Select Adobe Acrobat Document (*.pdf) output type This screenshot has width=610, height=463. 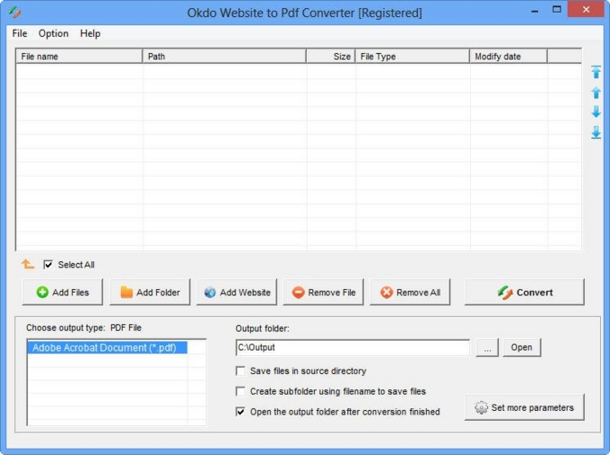pos(108,347)
